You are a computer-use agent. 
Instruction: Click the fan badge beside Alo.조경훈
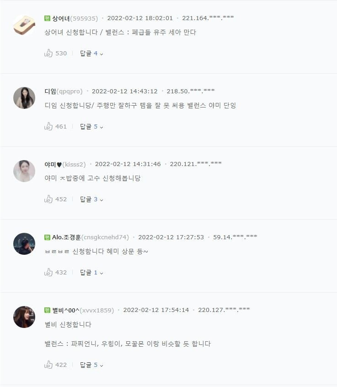(x=48, y=237)
